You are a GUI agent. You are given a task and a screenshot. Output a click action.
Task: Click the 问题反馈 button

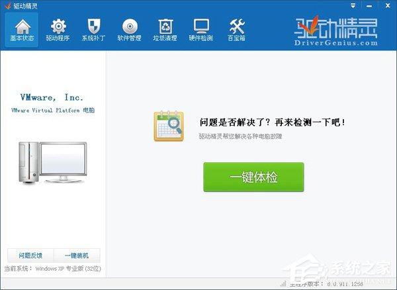point(30,256)
